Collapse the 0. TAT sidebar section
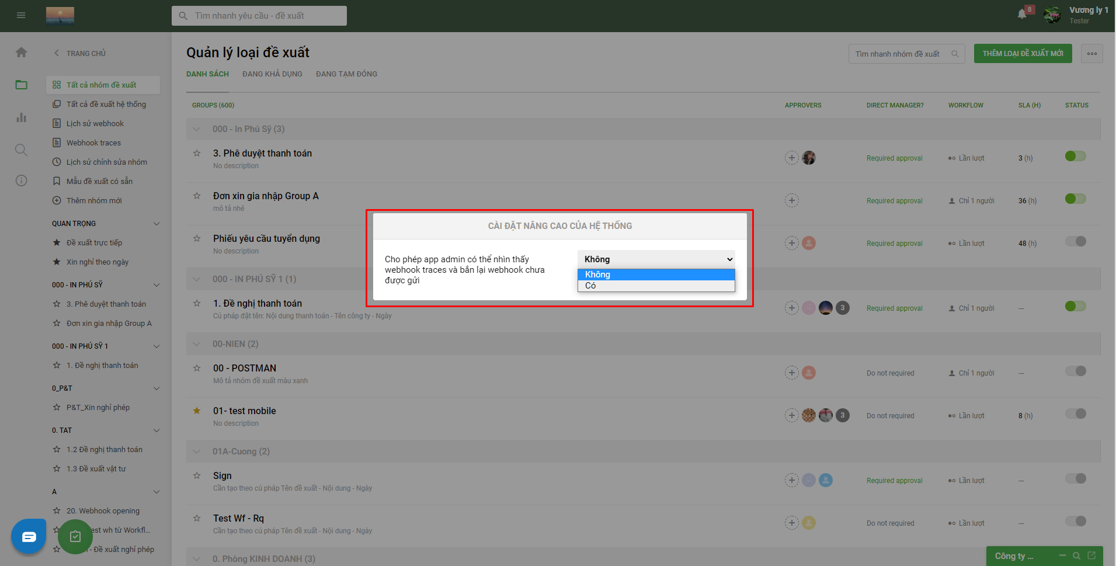 157,430
